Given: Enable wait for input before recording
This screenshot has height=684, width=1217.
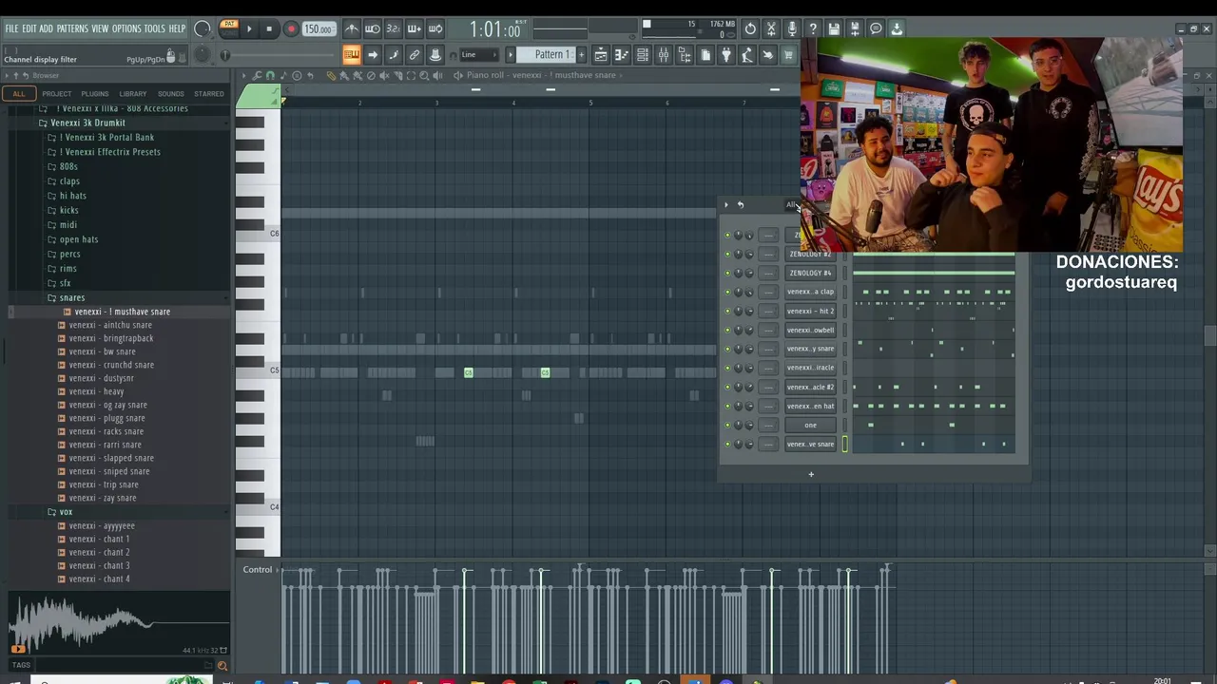Looking at the screenshot, I should pyautogui.click(x=373, y=29).
